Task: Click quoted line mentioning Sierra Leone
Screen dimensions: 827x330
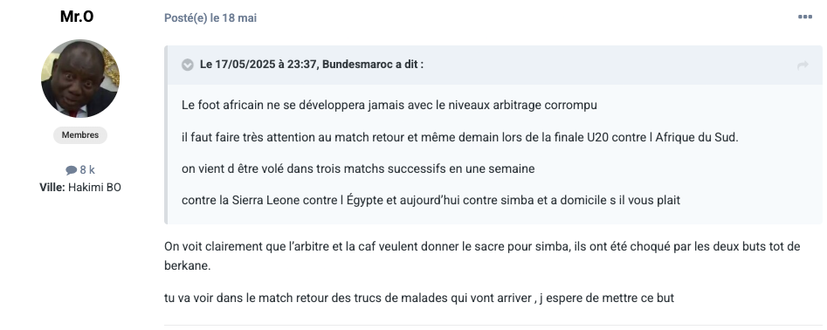Action: pyautogui.click(x=431, y=200)
